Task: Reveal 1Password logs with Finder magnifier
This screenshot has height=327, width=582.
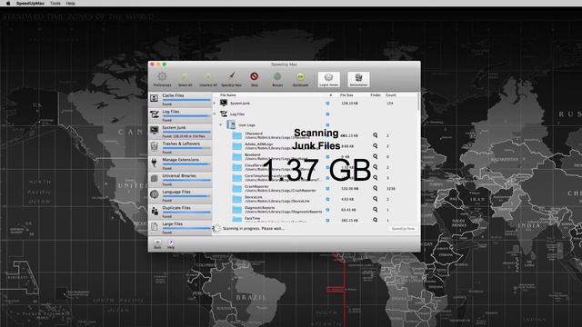Action: pyautogui.click(x=376, y=135)
